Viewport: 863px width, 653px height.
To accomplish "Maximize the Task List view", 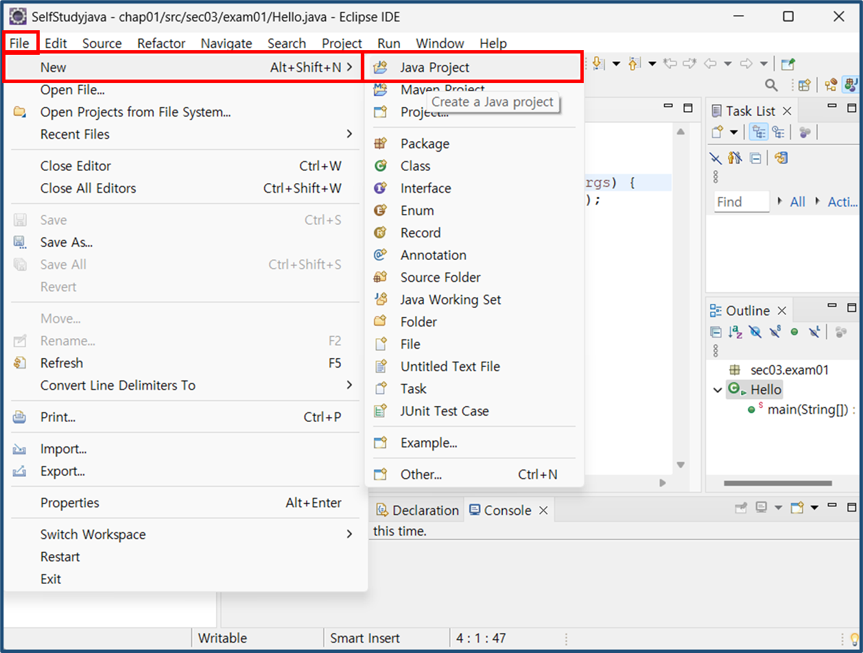I will coord(851,108).
